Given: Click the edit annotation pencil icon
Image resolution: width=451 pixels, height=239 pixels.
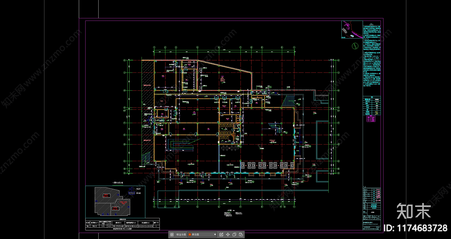Looking at the screenshot, I should pos(221,235).
